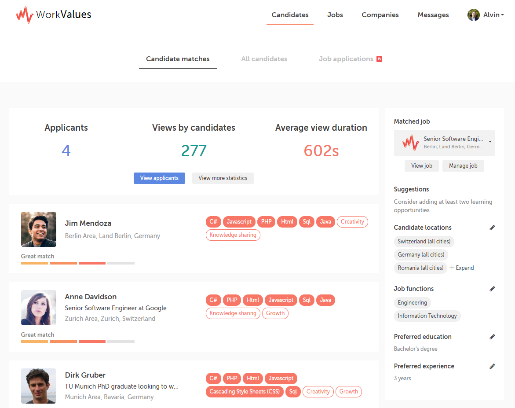Click the job applications count badge
This screenshot has width=515, height=408.
[x=379, y=59]
